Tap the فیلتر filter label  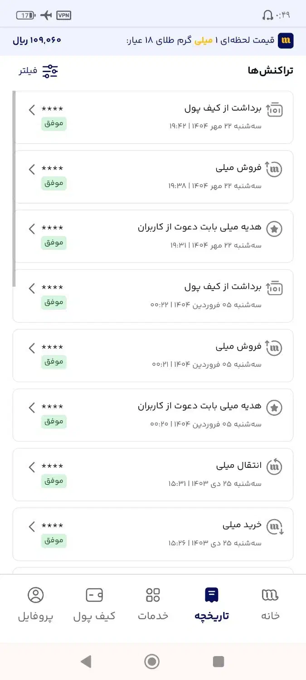pyautogui.click(x=28, y=71)
